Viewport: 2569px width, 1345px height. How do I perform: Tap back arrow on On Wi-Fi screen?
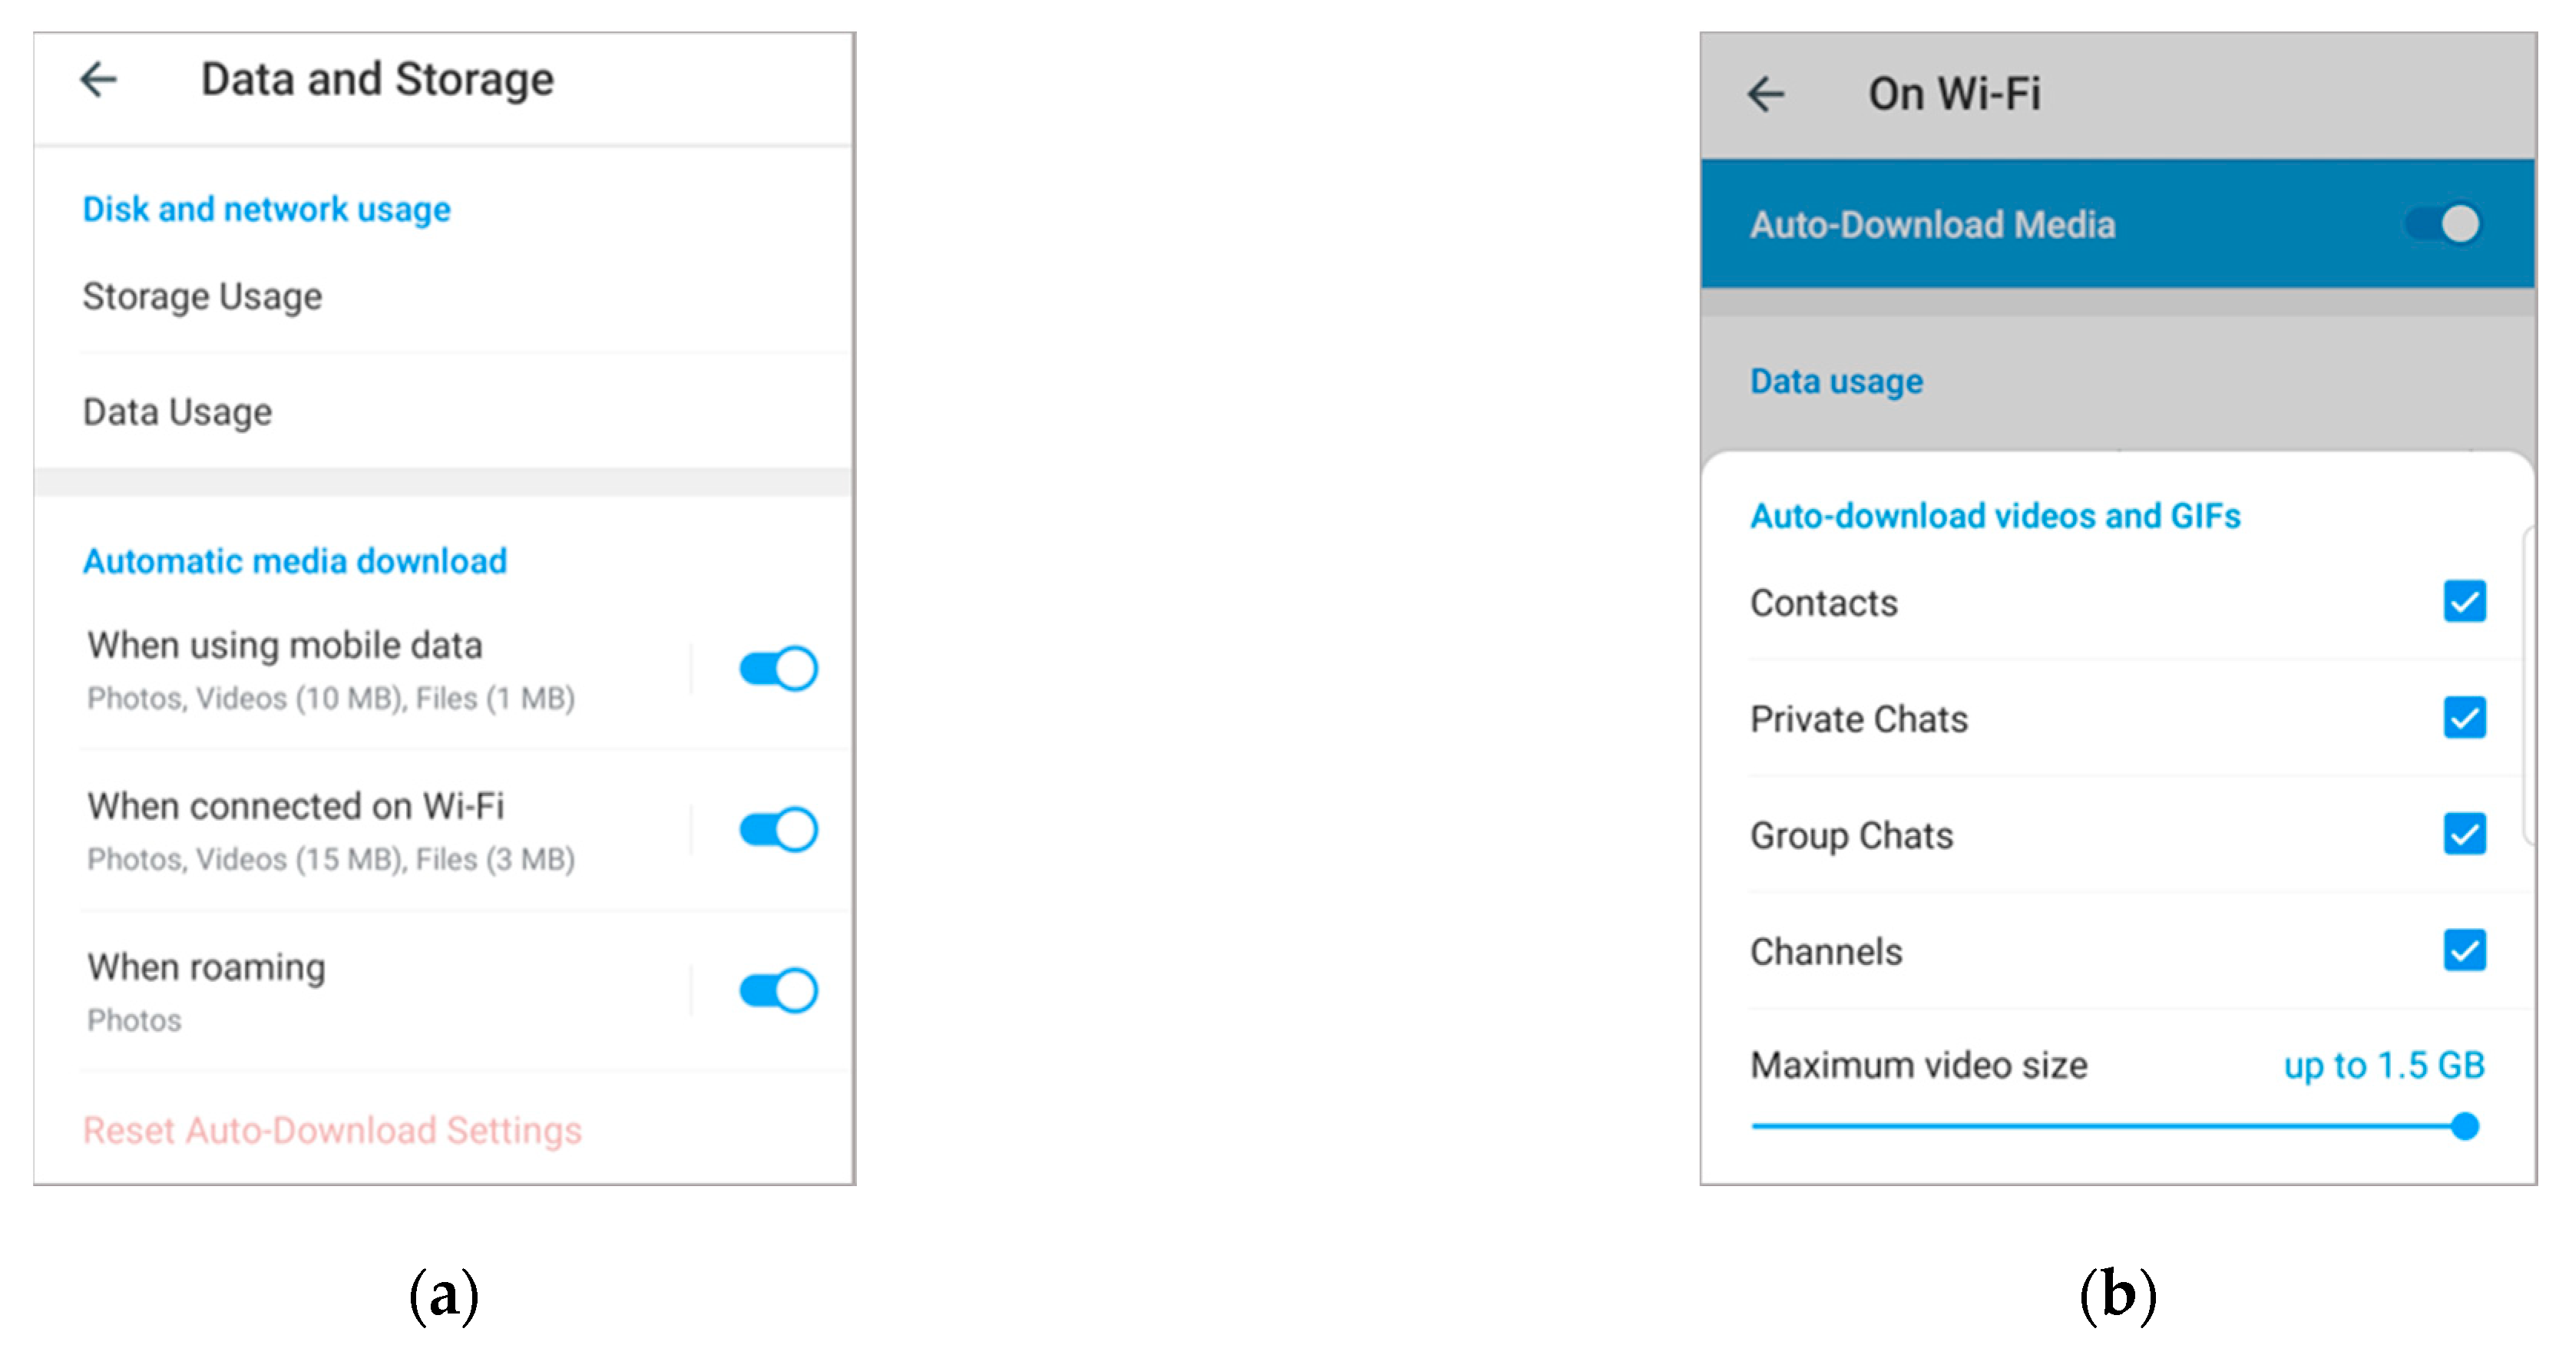click(x=1765, y=94)
